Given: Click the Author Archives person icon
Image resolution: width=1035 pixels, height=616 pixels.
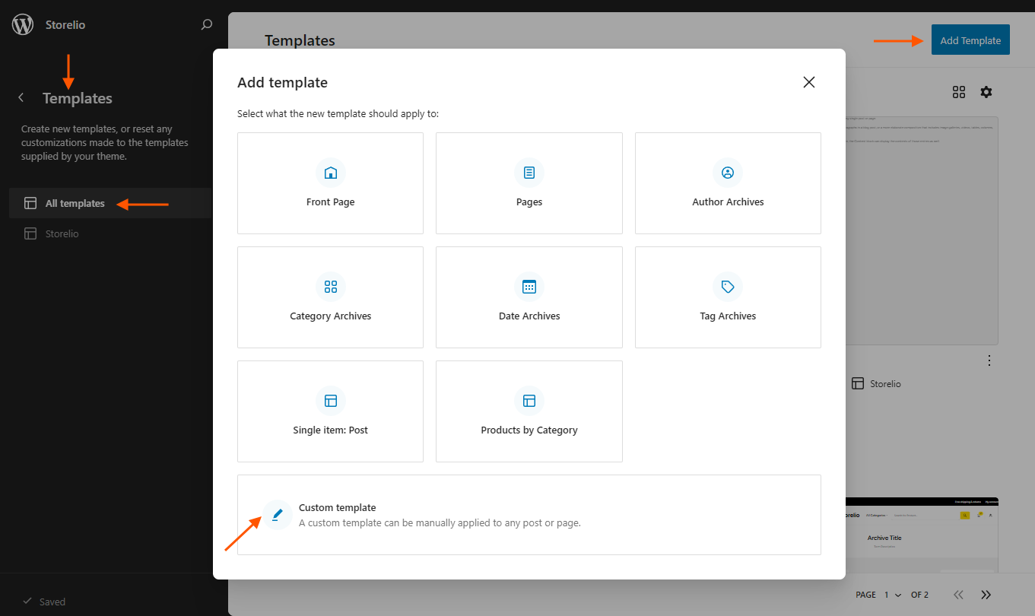Looking at the screenshot, I should click(728, 173).
